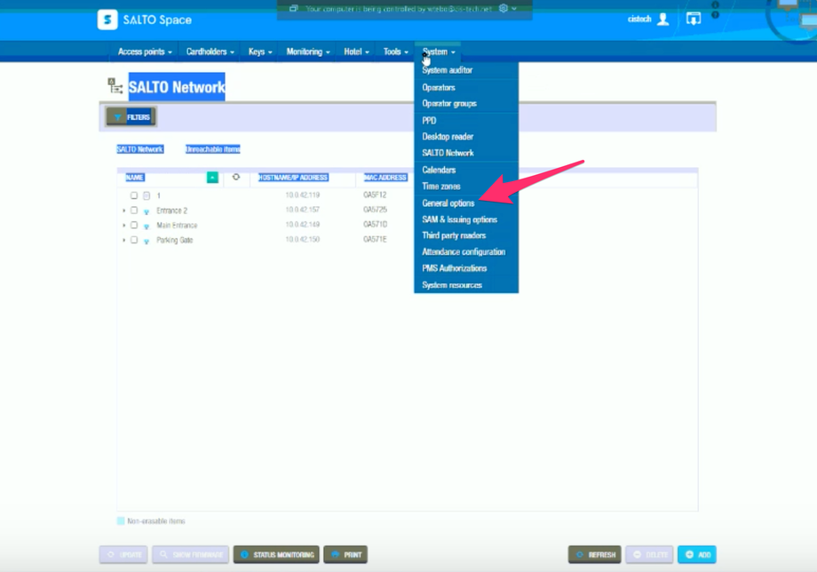The width and height of the screenshot is (817, 572).
Task: Switch to the Unreachable items tab
Action: 212,149
